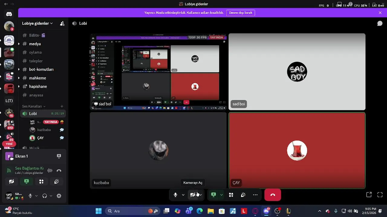
Task: Open server icon with 15 badge
Action: [9, 113]
